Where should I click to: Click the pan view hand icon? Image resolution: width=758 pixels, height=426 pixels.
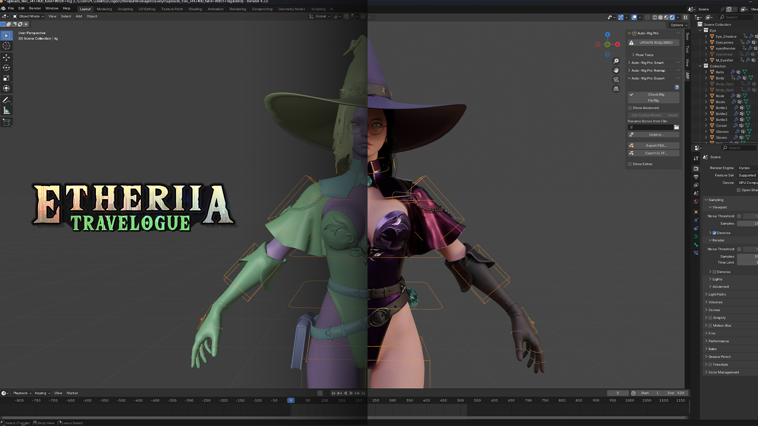click(616, 70)
